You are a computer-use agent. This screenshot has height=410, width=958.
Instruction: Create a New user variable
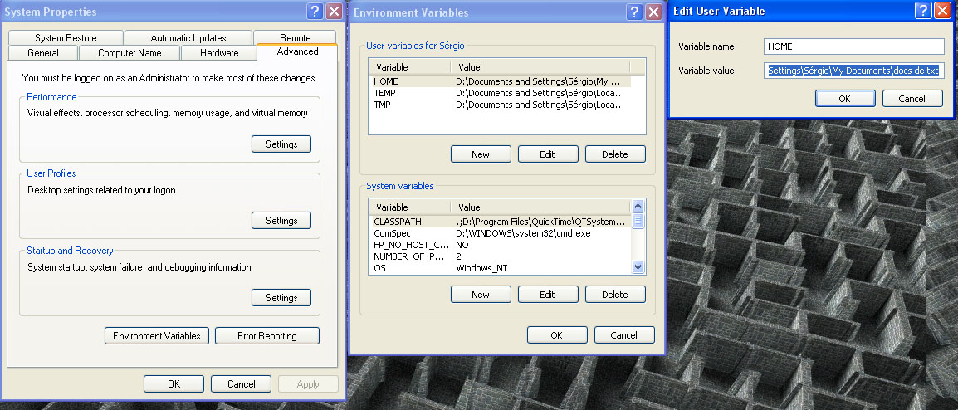[480, 154]
